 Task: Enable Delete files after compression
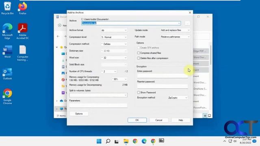(139, 58)
